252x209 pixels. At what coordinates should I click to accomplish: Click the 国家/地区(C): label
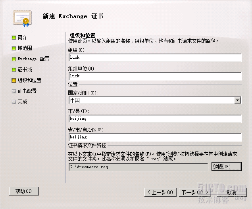83,93
